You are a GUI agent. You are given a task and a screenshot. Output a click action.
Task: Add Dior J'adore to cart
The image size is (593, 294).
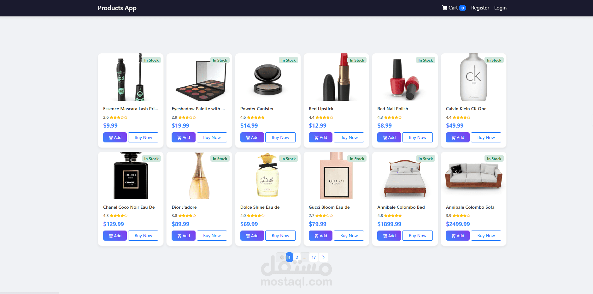(183, 236)
